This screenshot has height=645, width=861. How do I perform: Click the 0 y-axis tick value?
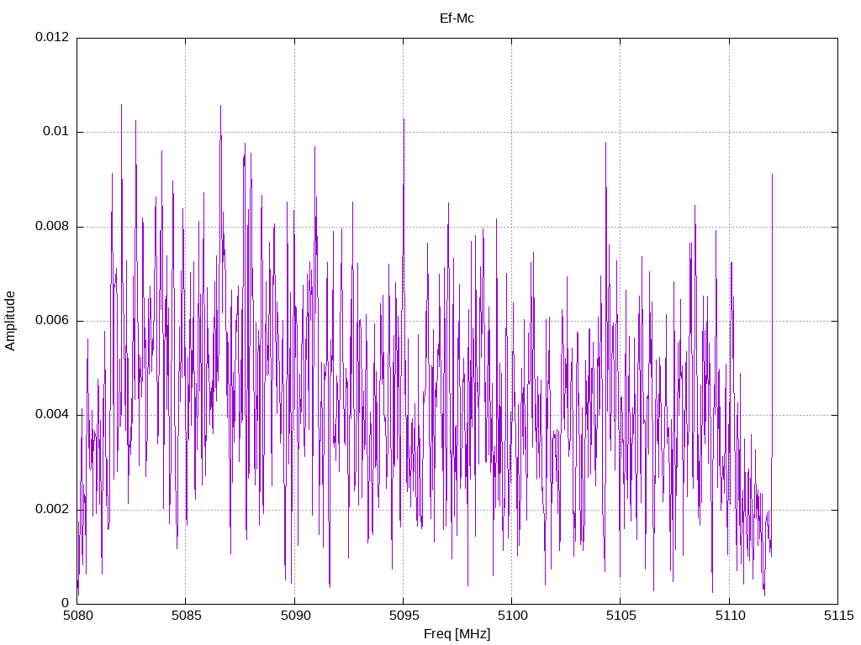(66, 603)
